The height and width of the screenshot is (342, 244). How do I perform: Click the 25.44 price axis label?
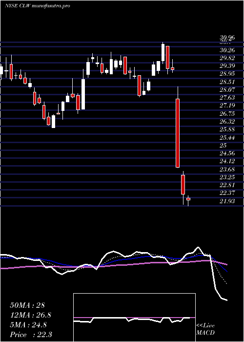coord(227,138)
